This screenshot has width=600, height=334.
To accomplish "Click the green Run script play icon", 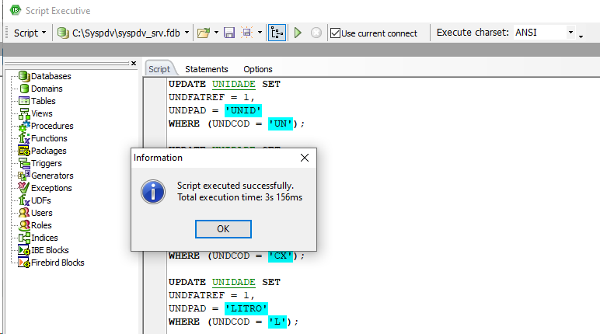I will point(298,33).
